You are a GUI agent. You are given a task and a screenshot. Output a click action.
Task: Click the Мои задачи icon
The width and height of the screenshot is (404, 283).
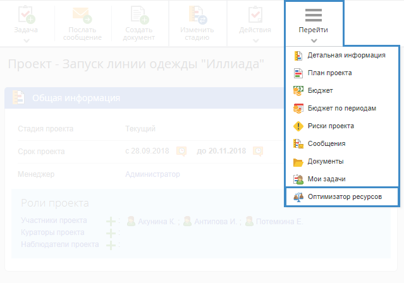click(298, 179)
